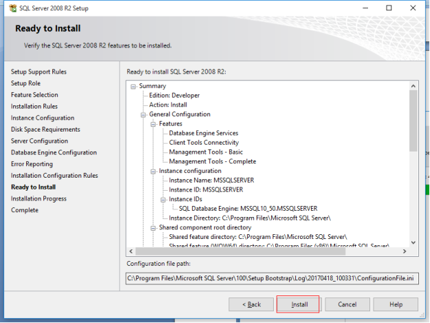Image resolution: width=430 pixels, height=323 pixels.
Task: Select Database Engine Services in the tree
Action: tap(204, 134)
